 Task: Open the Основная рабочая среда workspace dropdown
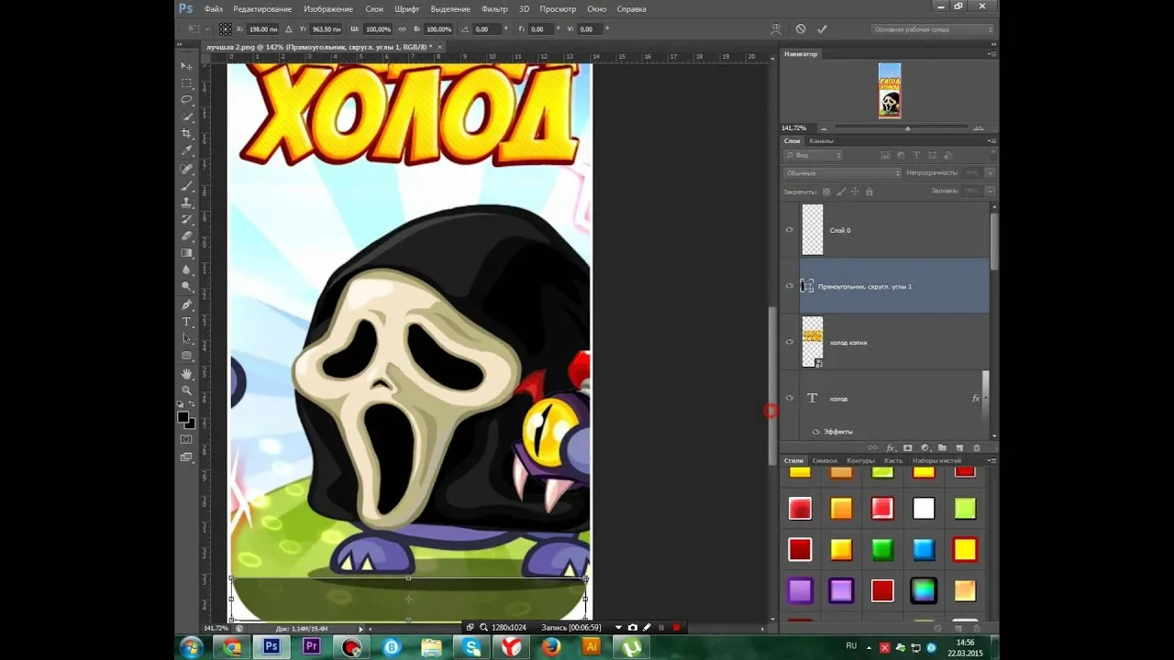933,29
